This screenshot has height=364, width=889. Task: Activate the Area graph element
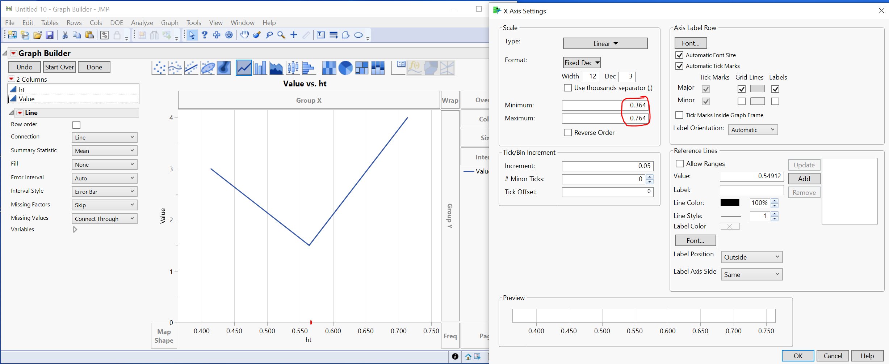pyautogui.click(x=276, y=68)
